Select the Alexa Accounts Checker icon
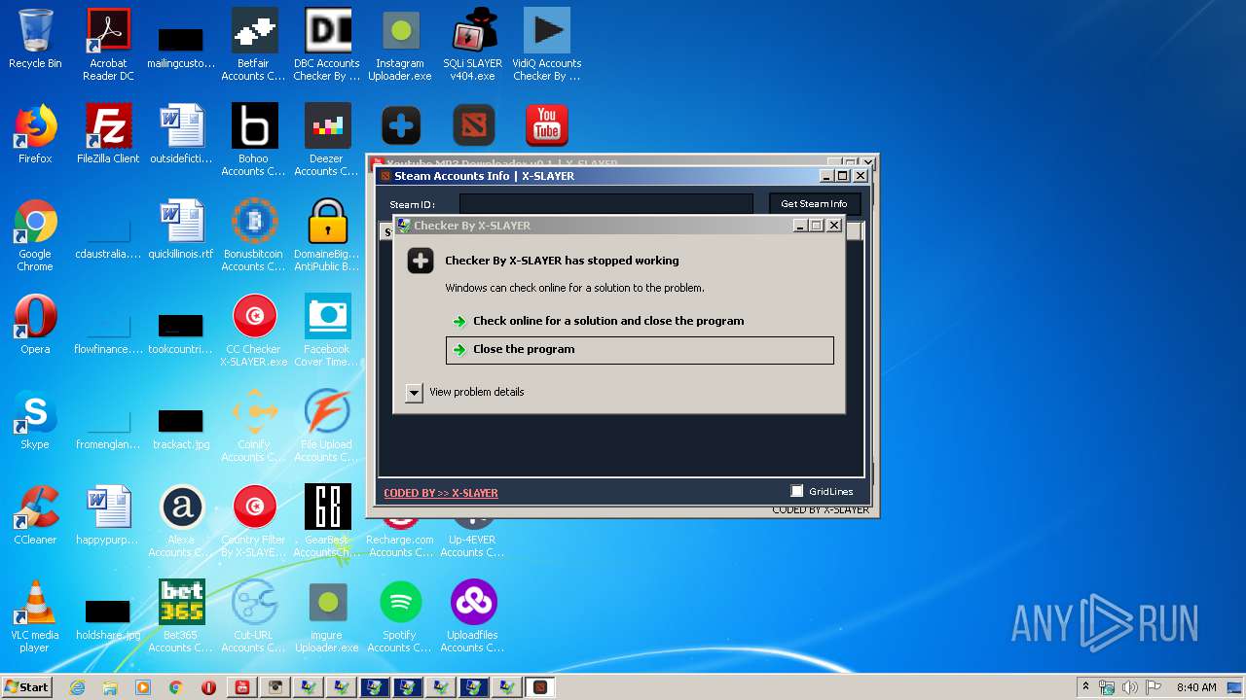 pyautogui.click(x=181, y=520)
